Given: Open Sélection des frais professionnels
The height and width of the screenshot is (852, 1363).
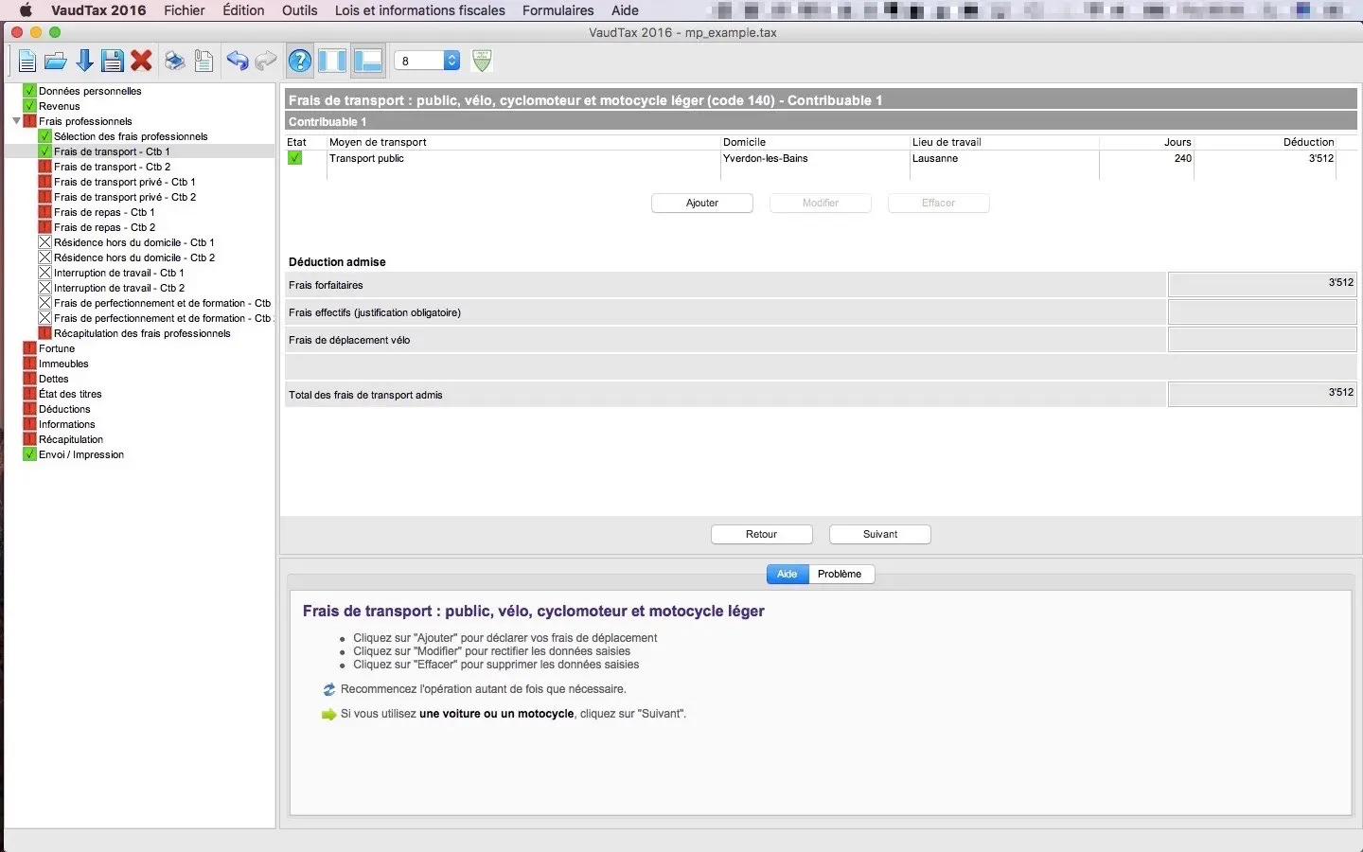Looking at the screenshot, I should pos(131,136).
